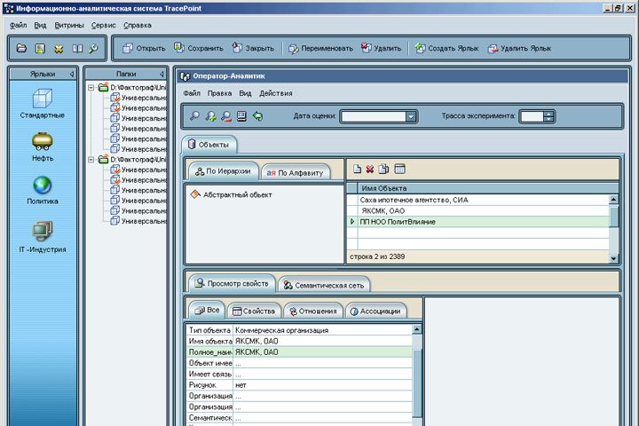
Task: Click the open folder icon in small toolbar
Action: point(21,49)
